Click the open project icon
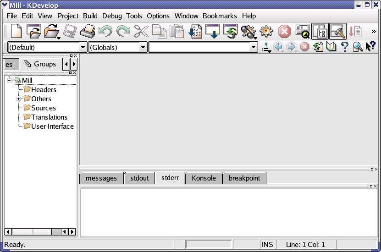This screenshot has width=381, height=252. point(34,31)
